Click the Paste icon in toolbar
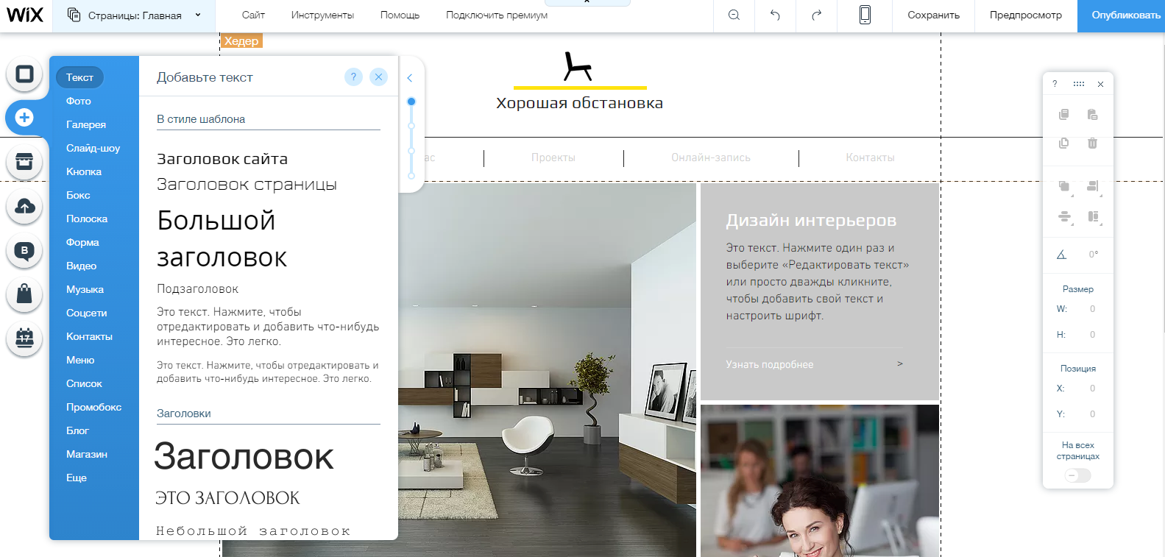Screen dimensions: 1165x557 1092,114
